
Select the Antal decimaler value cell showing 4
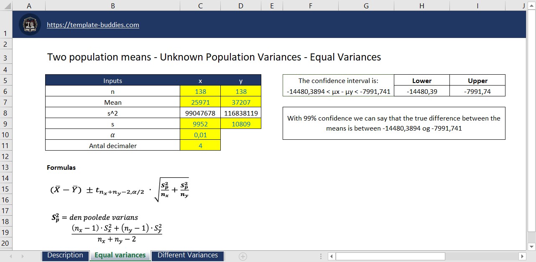pyautogui.click(x=200, y=145)
